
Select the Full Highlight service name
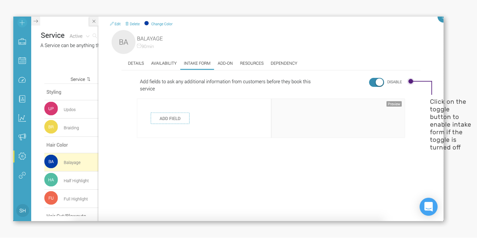point(76,199)
